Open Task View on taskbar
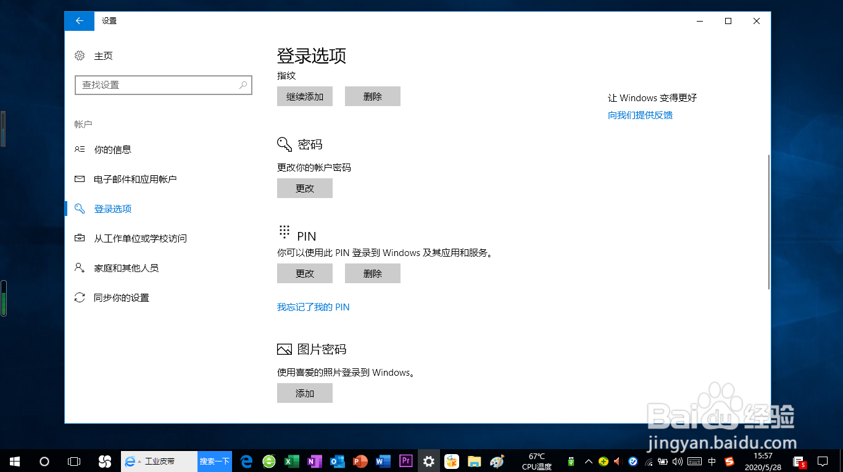The height and width of the screenshot is (472, 843). pyautogui.click(x=73, y=461)
